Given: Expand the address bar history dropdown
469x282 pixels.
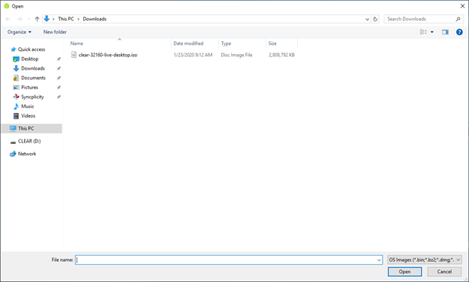Looking at the screenshot, I should point(367,19).
